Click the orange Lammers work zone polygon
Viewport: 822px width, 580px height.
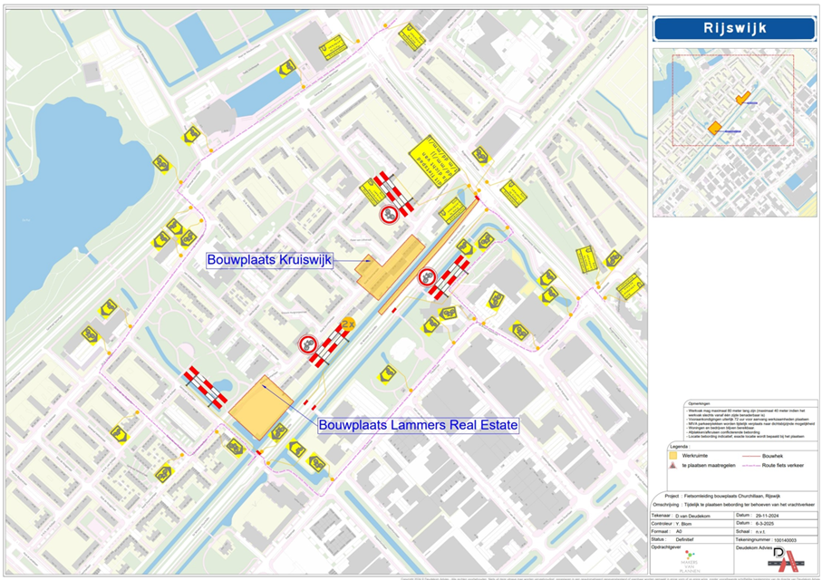point(258,408)
